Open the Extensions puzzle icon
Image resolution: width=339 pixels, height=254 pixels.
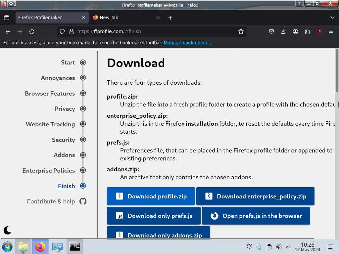click(x=307, y=31)
